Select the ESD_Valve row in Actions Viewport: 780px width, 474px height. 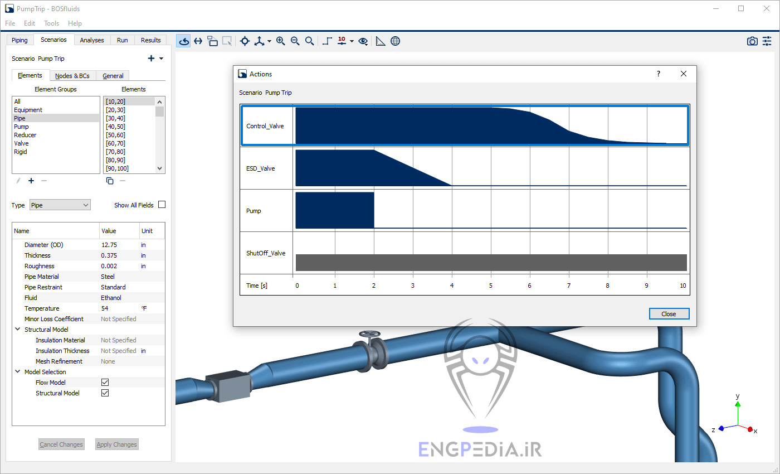[261, 168]
